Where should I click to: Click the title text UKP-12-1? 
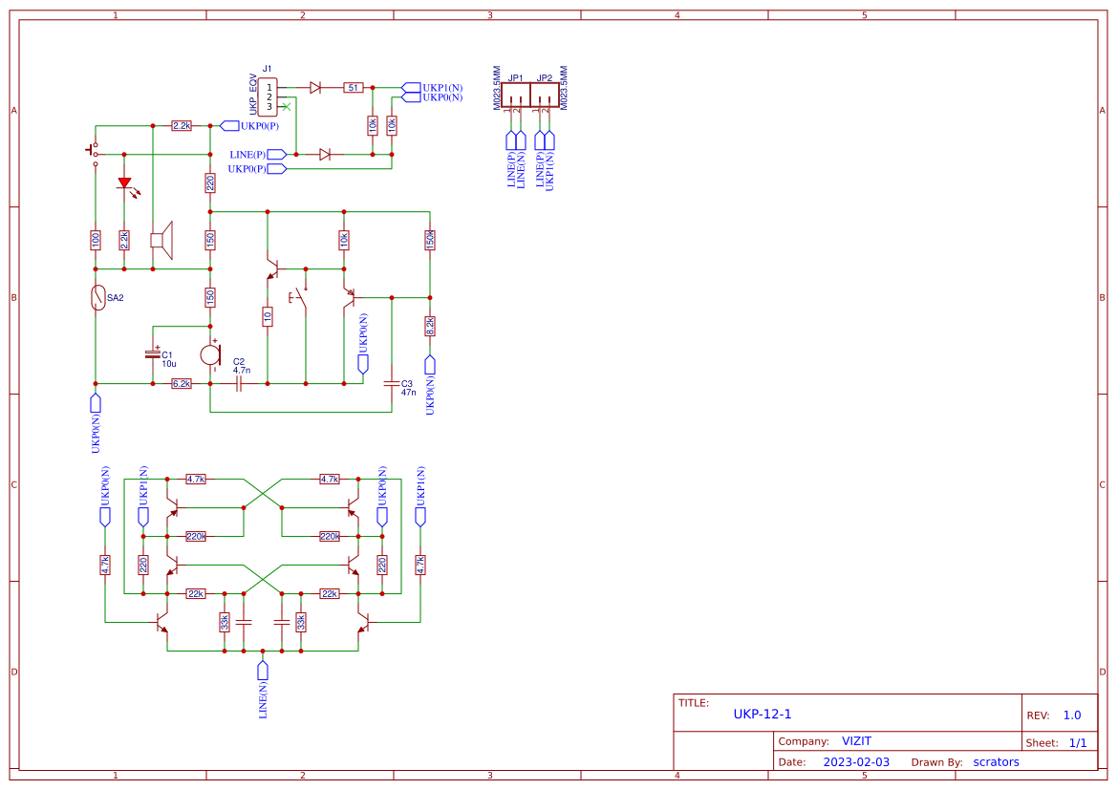pos(763,715)
